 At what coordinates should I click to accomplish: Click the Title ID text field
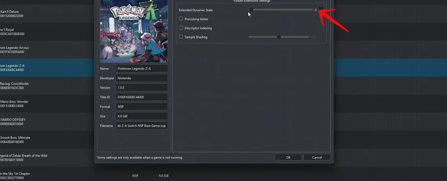point(142,97)
